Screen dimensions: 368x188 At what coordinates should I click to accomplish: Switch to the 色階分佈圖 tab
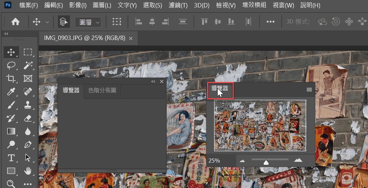[x=102, y=90]
